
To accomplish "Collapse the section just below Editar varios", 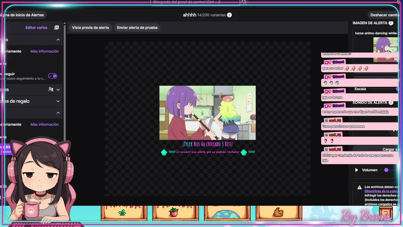I will [58, 40].
